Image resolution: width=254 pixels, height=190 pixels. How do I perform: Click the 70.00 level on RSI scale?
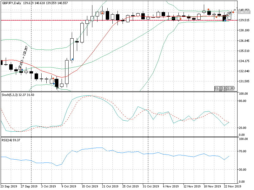pyautogui.click(x=243, y=152)
